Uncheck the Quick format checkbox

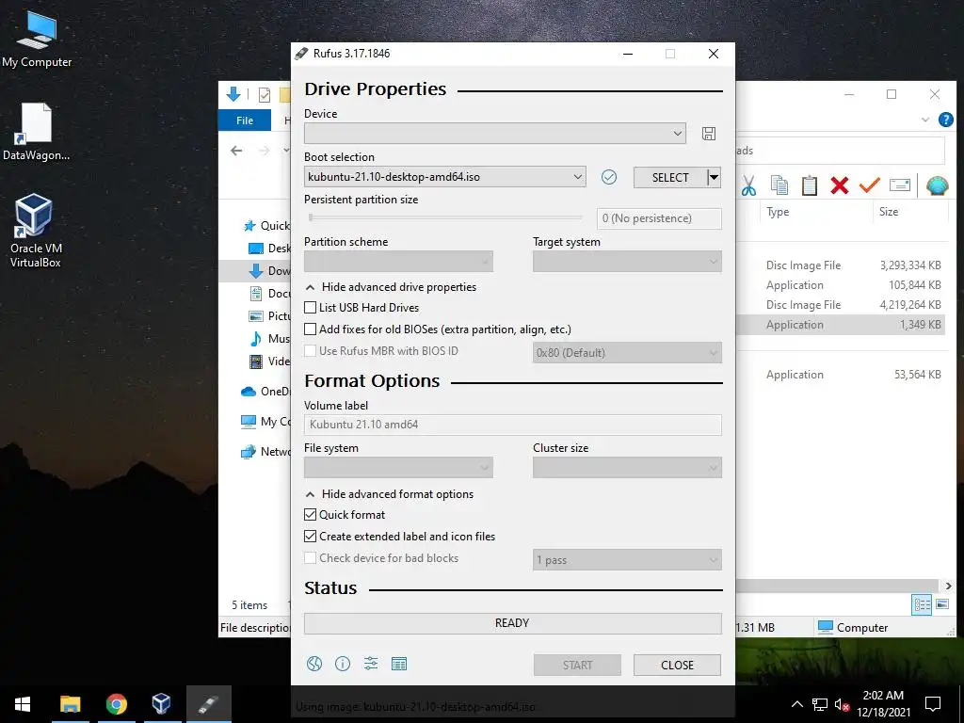click(x=311, y=515)
